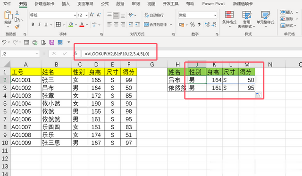This screenshot has width=302, height=176.
Task: Select the Format Painter brush
Action: click(x=17, y=26)
